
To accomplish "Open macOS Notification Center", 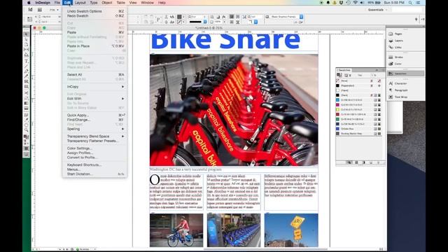I will [419, 3].
